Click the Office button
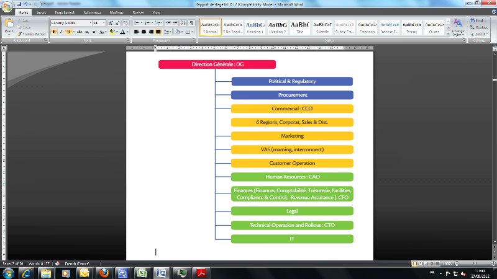This screenshot has width=497, height=279. pos(6,6)
